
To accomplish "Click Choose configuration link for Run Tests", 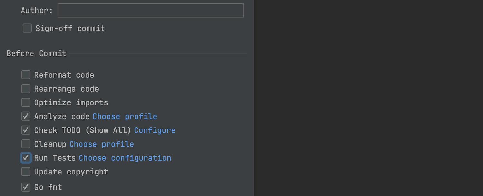I will coord(125,158).
